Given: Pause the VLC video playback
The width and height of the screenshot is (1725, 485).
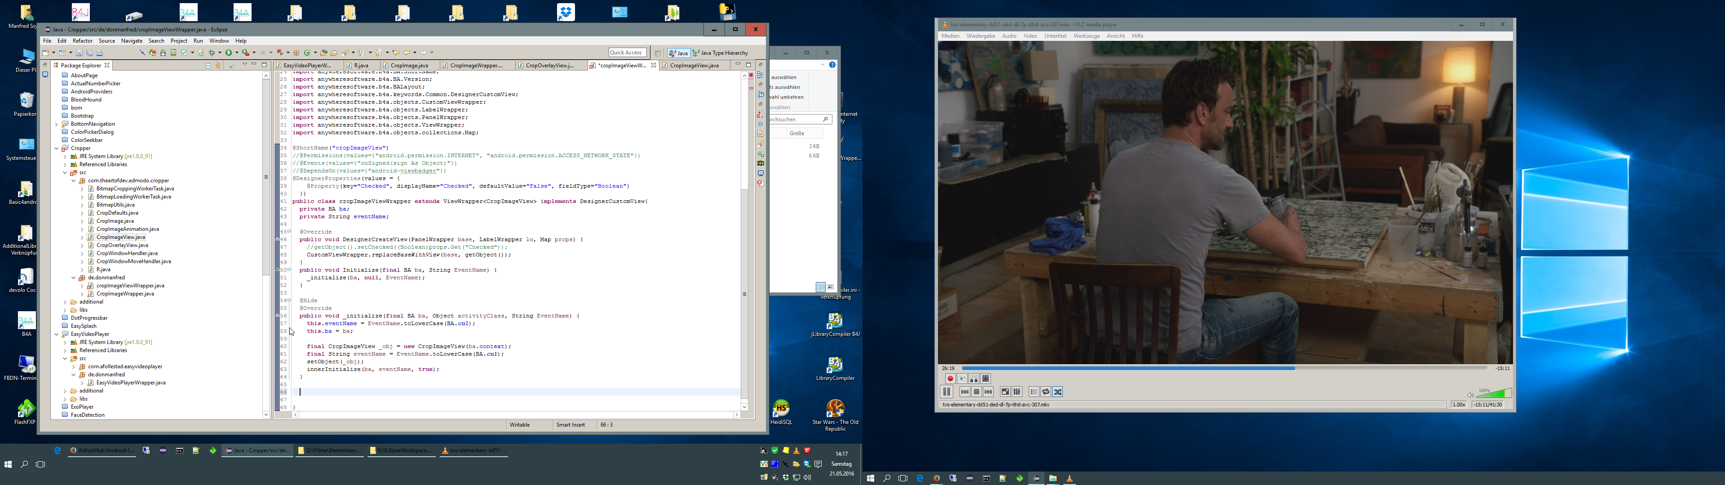Looking at the screenshot, I should click(946, 392).
